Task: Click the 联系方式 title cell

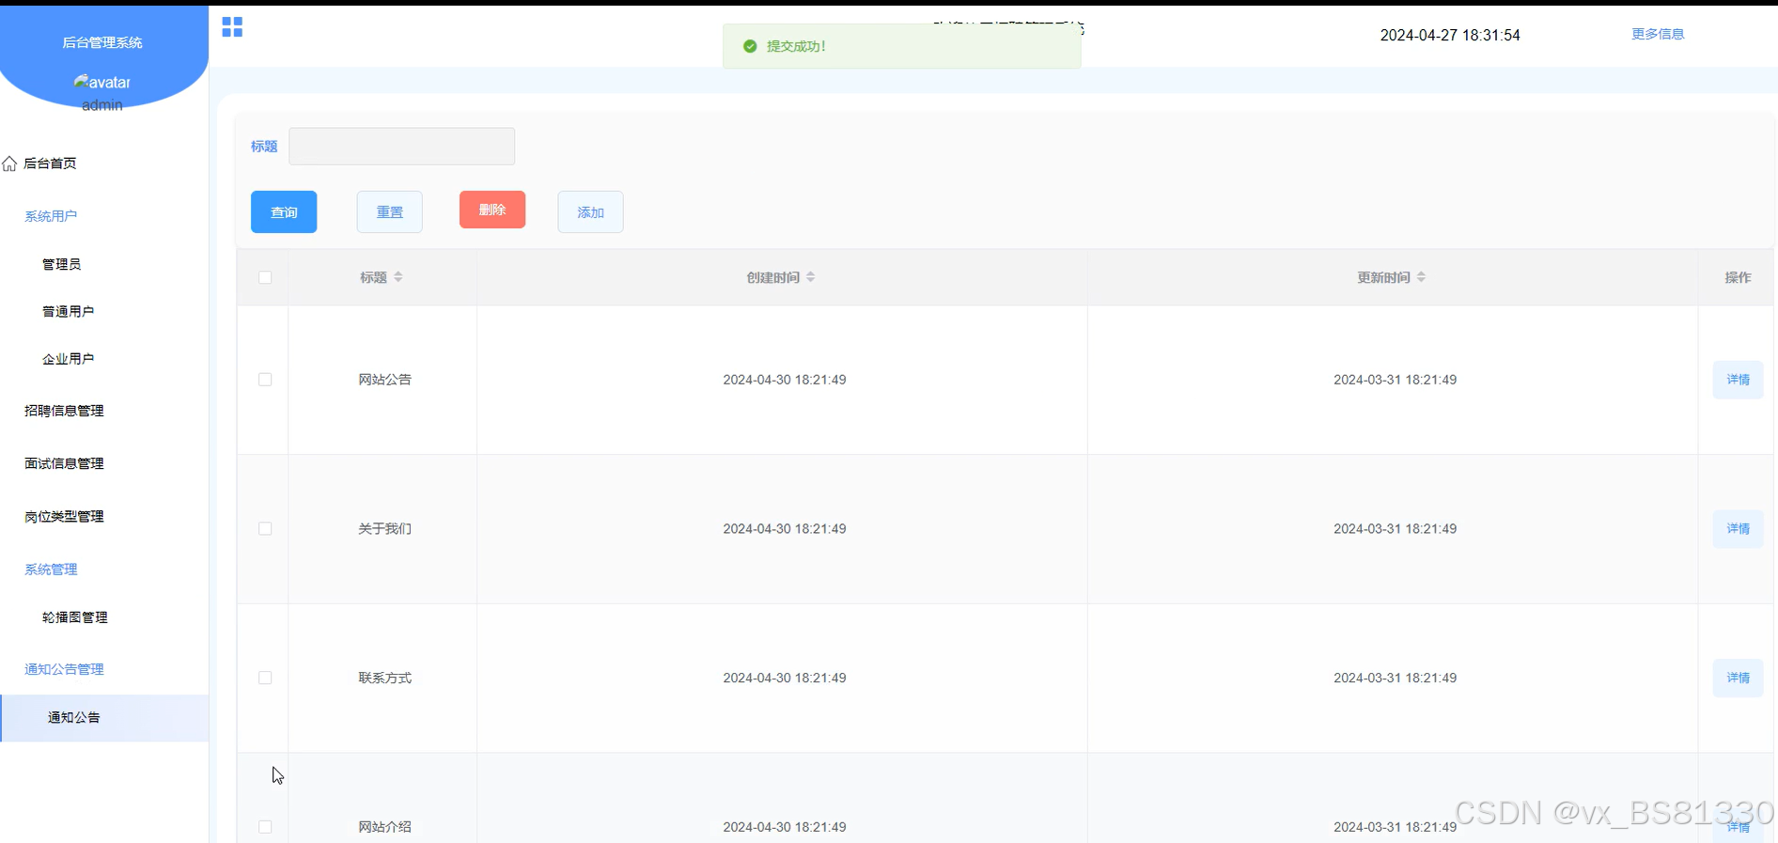Action: (384, 678)
